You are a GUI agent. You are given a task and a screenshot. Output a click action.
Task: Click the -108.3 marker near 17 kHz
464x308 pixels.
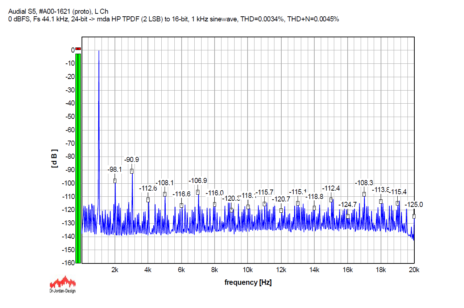[x=364, y=194]
